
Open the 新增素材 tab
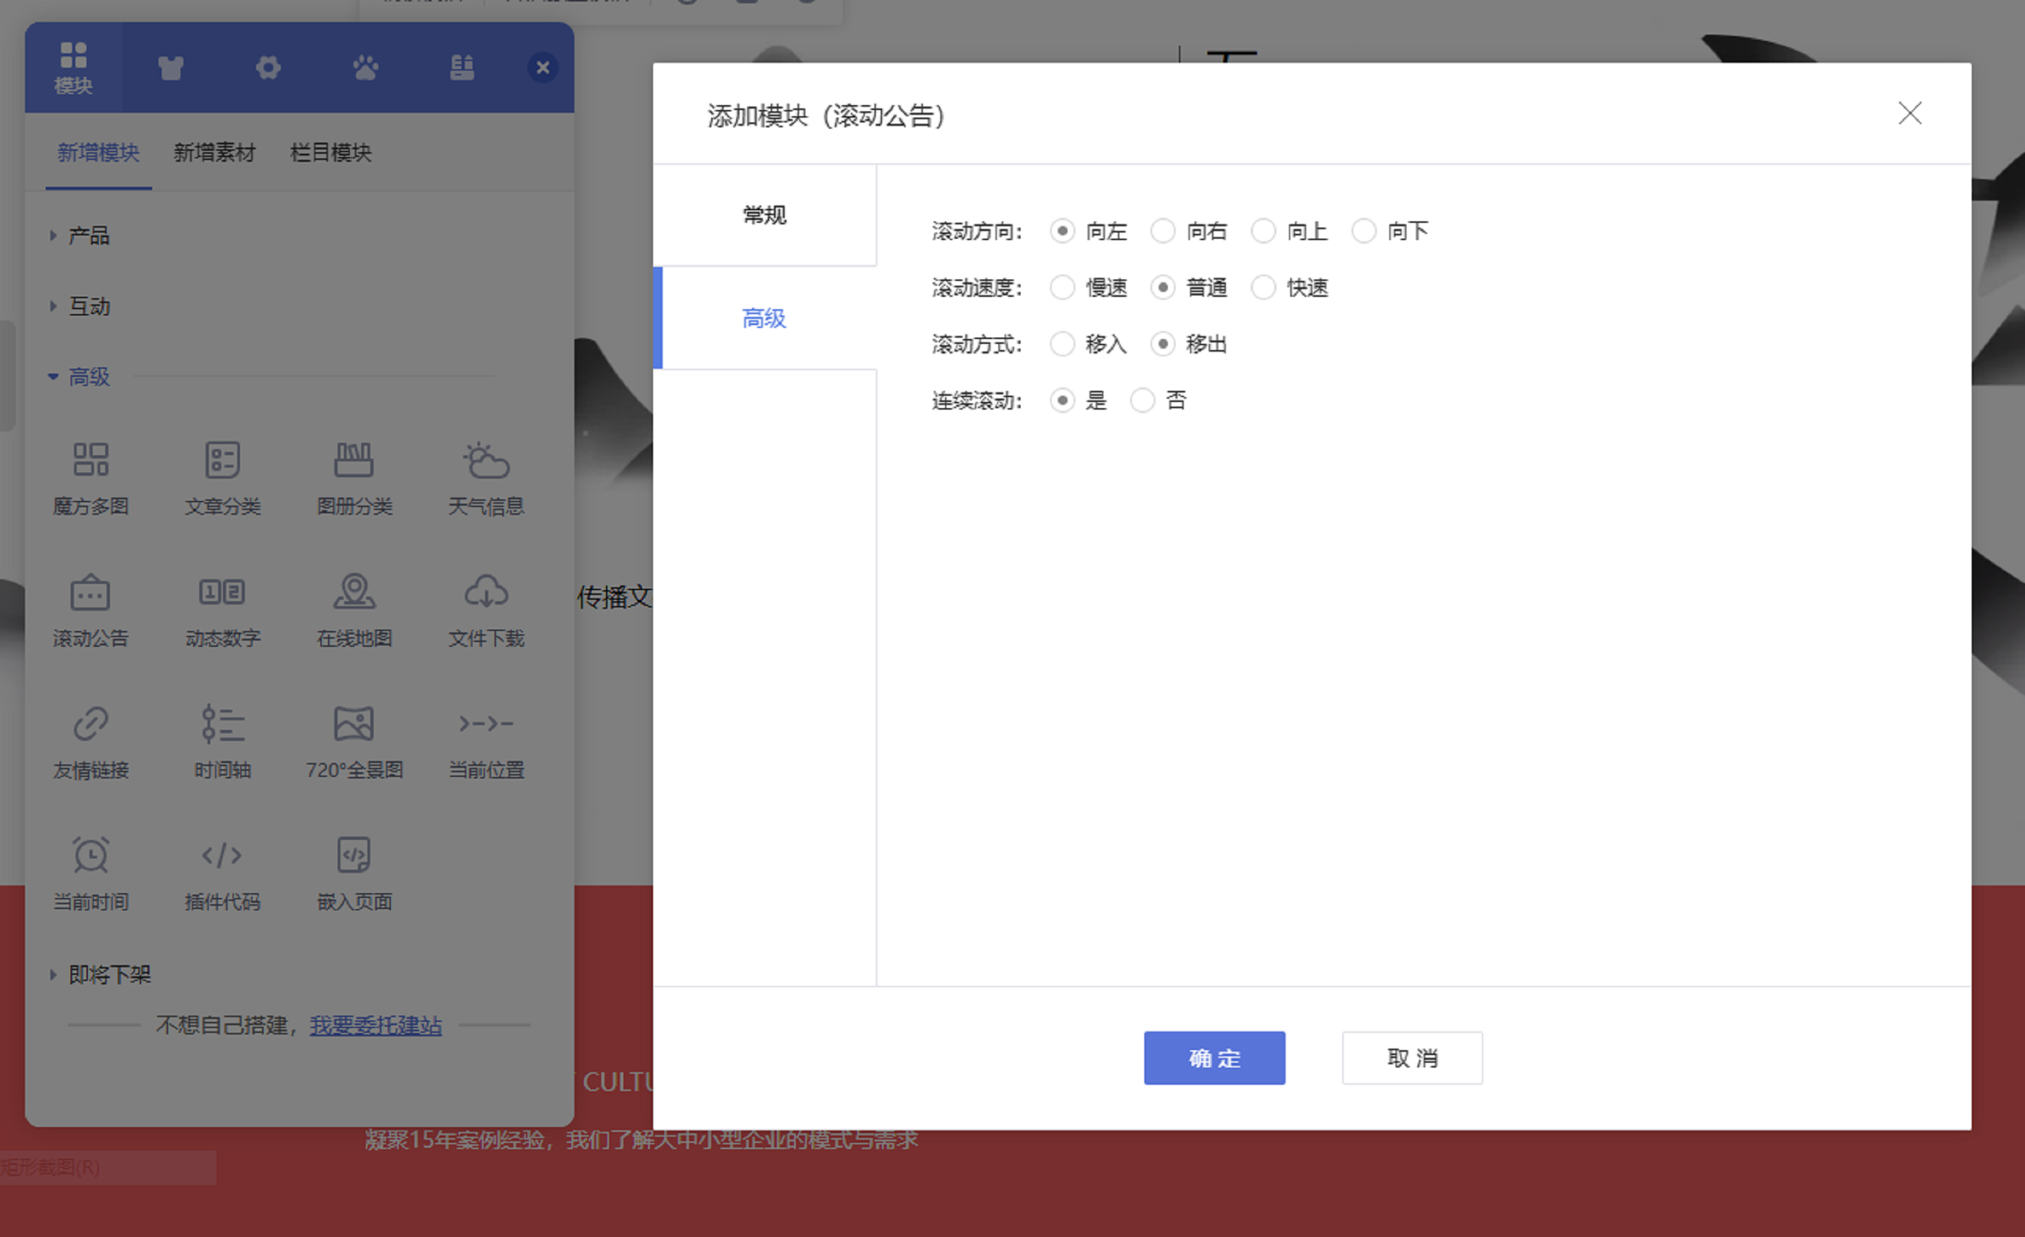(214, 152)
